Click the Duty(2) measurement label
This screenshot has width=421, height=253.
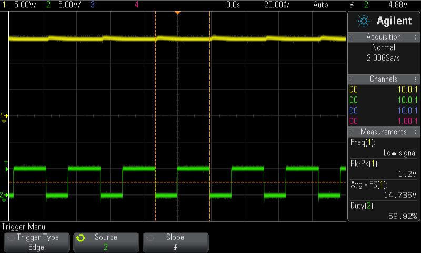click(x=363, y=206)
